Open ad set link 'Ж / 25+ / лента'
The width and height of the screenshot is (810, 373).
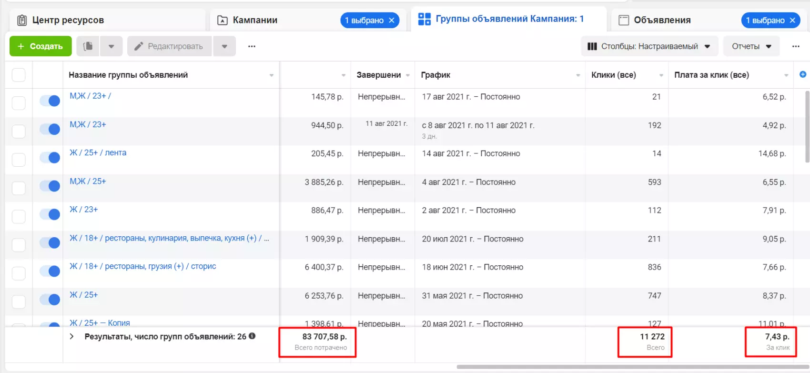click(98, 152)
